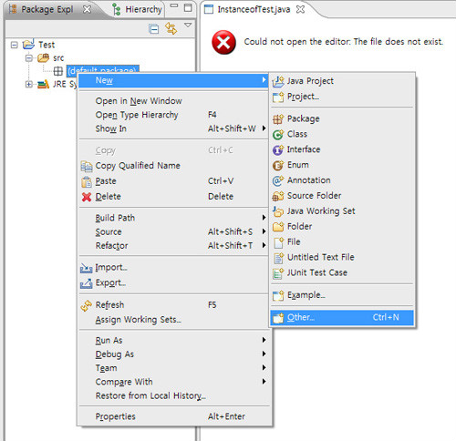Select the src folder label
This screenshot has width=456, height=441.
[x=58, y=58]
